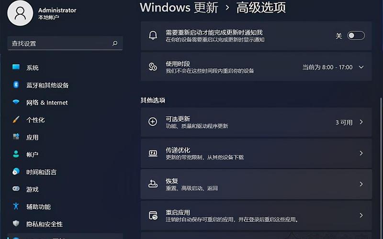The height and width of the screenshot is (239, 383).
Task: Toggle restart notification switch
Action: [356, 35]
